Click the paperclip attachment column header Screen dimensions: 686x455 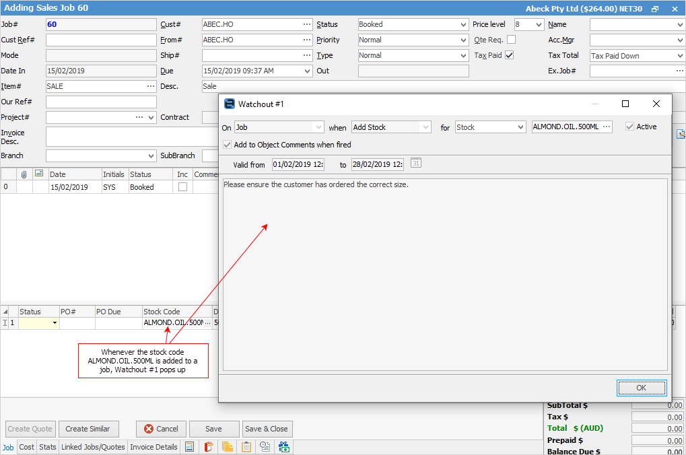(x=24, y=174)
